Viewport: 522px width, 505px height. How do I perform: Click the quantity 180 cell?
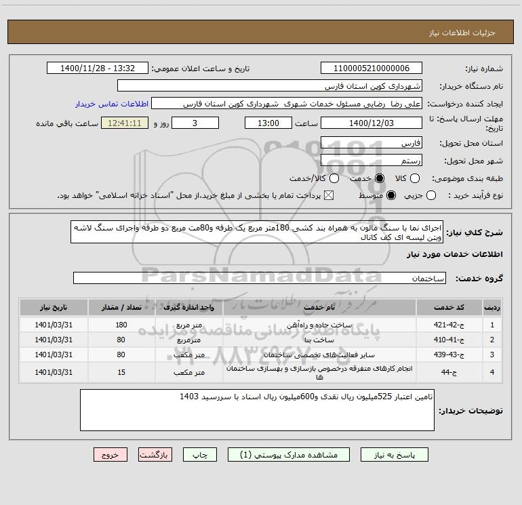pyautogui.click(x=121, y=325)
